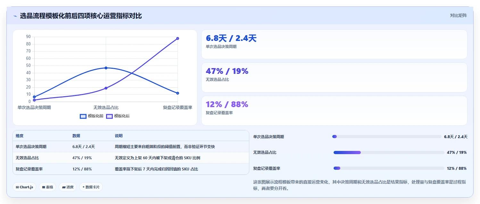Click the 无效选品占比 progress bar
The image size is (480, 204).
pos(389,153)
